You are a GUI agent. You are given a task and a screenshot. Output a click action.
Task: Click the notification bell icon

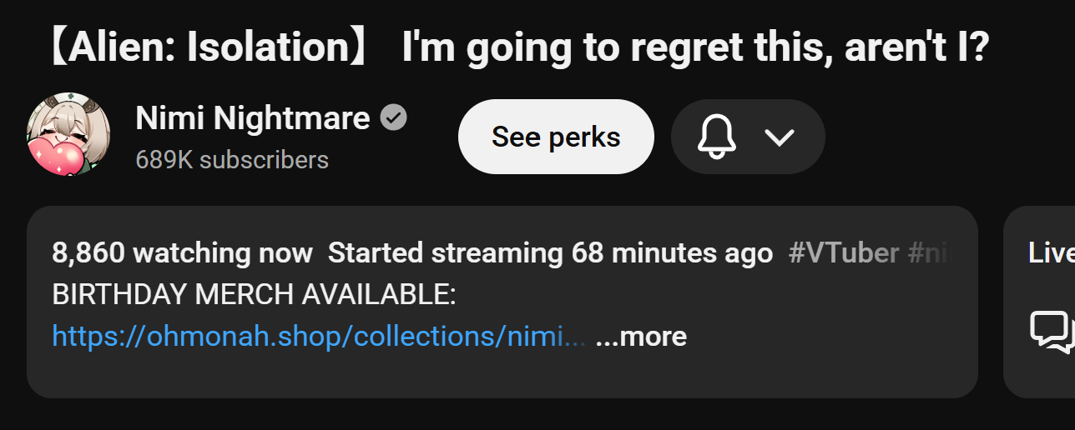[x=716, y=137]
